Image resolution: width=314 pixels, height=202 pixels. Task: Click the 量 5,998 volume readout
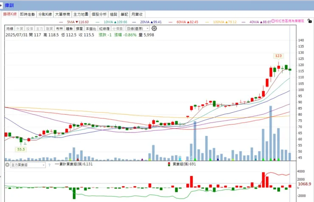pos(146,35)
